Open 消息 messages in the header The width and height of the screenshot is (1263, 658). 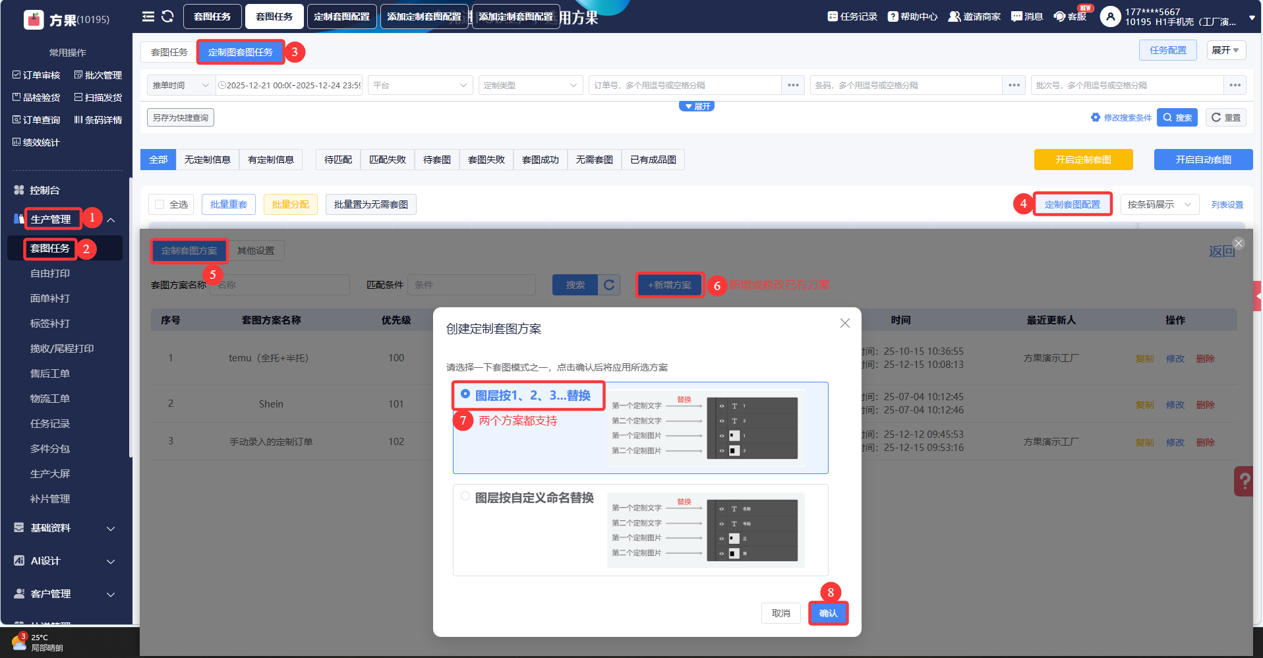(x=1027, y=16)
